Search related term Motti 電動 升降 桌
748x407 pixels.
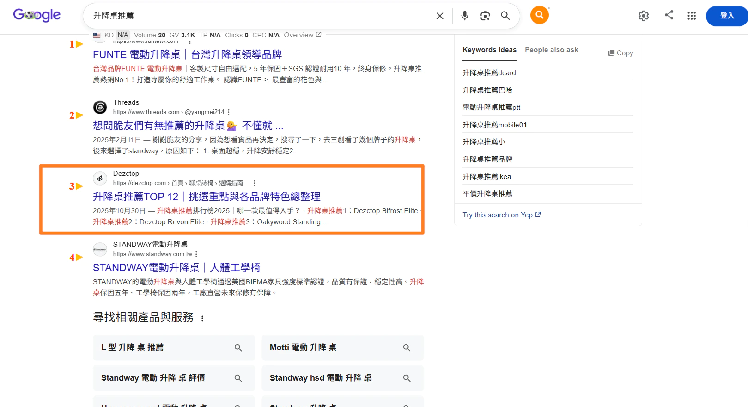(x=343, y=347)
